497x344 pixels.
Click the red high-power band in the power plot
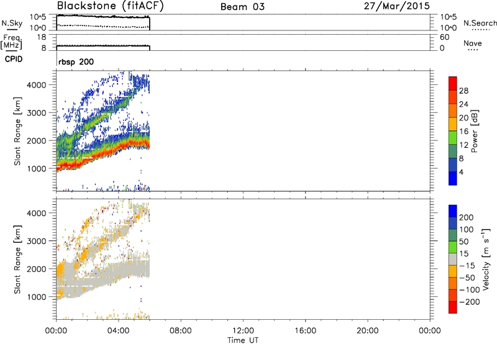pyautogui.click(x=104, y=153)
